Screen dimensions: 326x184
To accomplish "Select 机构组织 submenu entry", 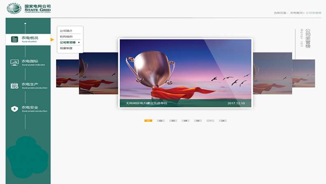I will coord(66,37).
